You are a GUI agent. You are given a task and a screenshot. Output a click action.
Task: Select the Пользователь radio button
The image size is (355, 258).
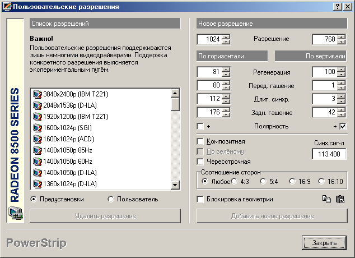111,199
